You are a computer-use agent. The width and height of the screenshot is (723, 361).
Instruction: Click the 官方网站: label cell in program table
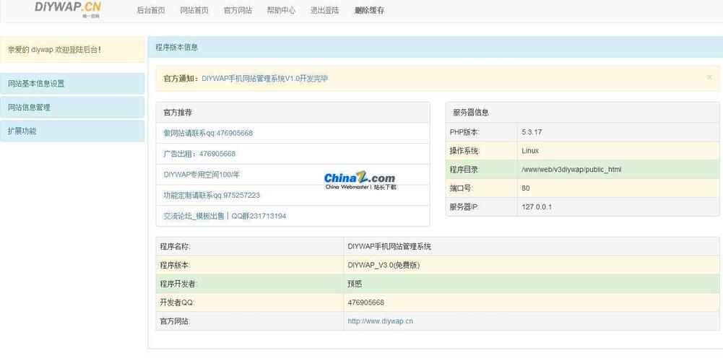(x=250, y=321)
